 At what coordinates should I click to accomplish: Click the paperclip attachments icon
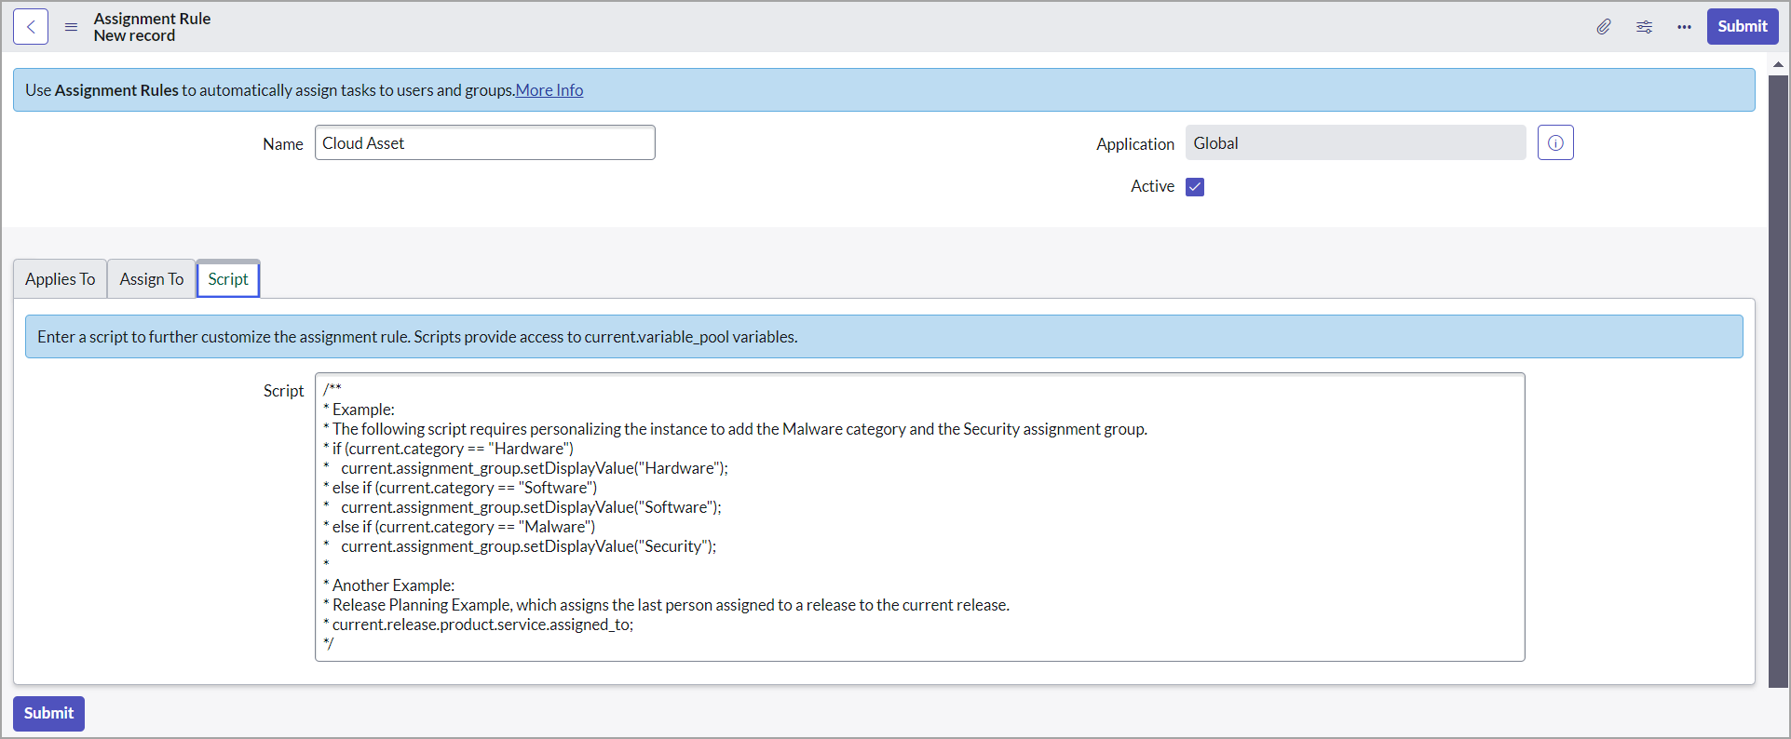tap(1603, 27)
